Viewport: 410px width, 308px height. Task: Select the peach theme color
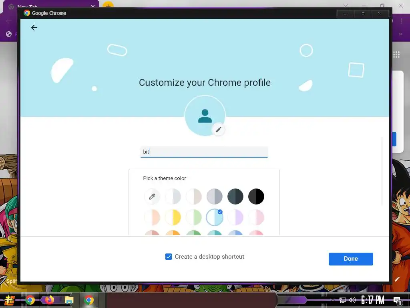(152, 217)
